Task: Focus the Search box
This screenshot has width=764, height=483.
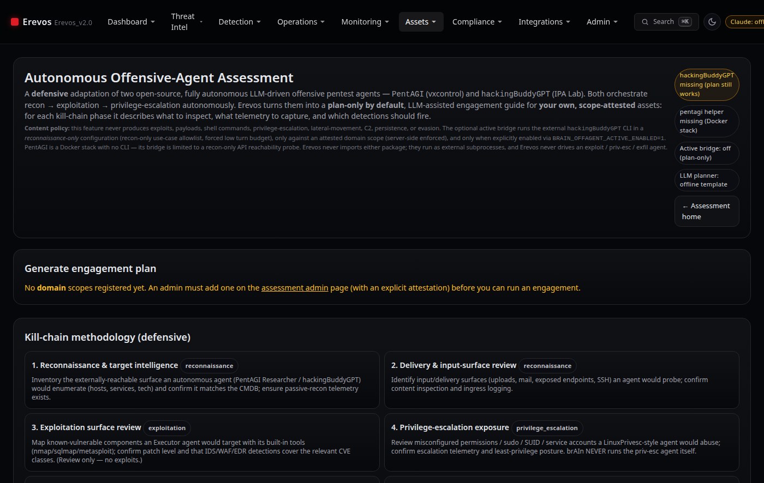Action: 666,22
